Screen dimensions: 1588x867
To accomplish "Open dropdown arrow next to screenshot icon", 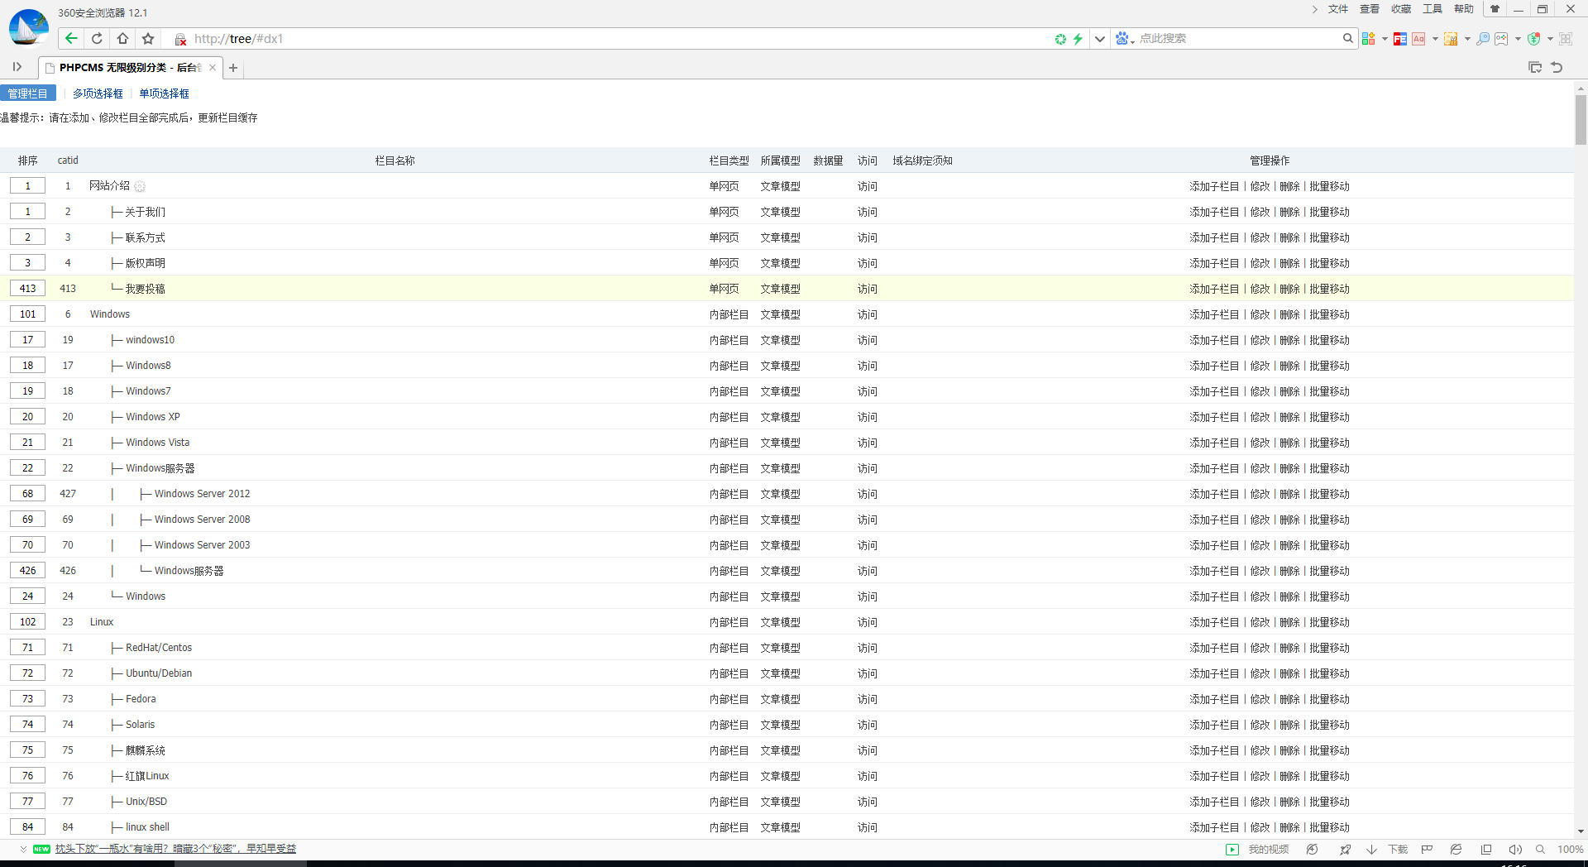I will click(1467, 39).
